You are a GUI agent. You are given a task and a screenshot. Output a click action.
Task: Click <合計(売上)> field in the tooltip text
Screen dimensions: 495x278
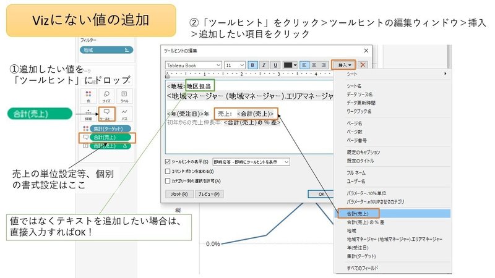tap(256, 114)
